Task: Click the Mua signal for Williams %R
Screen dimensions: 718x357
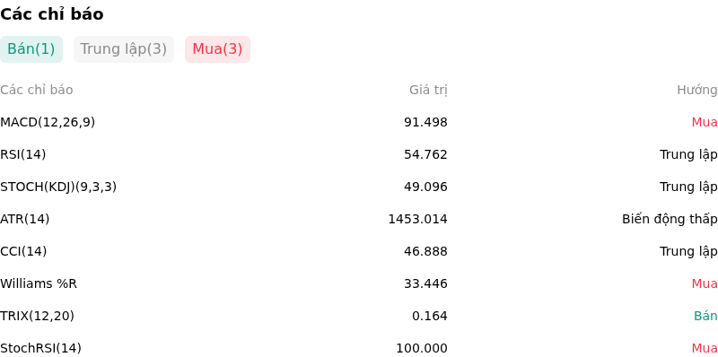Action: coord(705,283)
